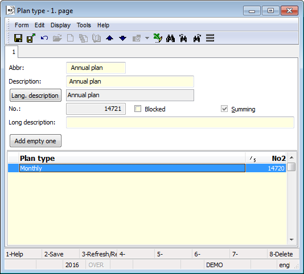Click the list scrollbar up arrow

(291, 157)
